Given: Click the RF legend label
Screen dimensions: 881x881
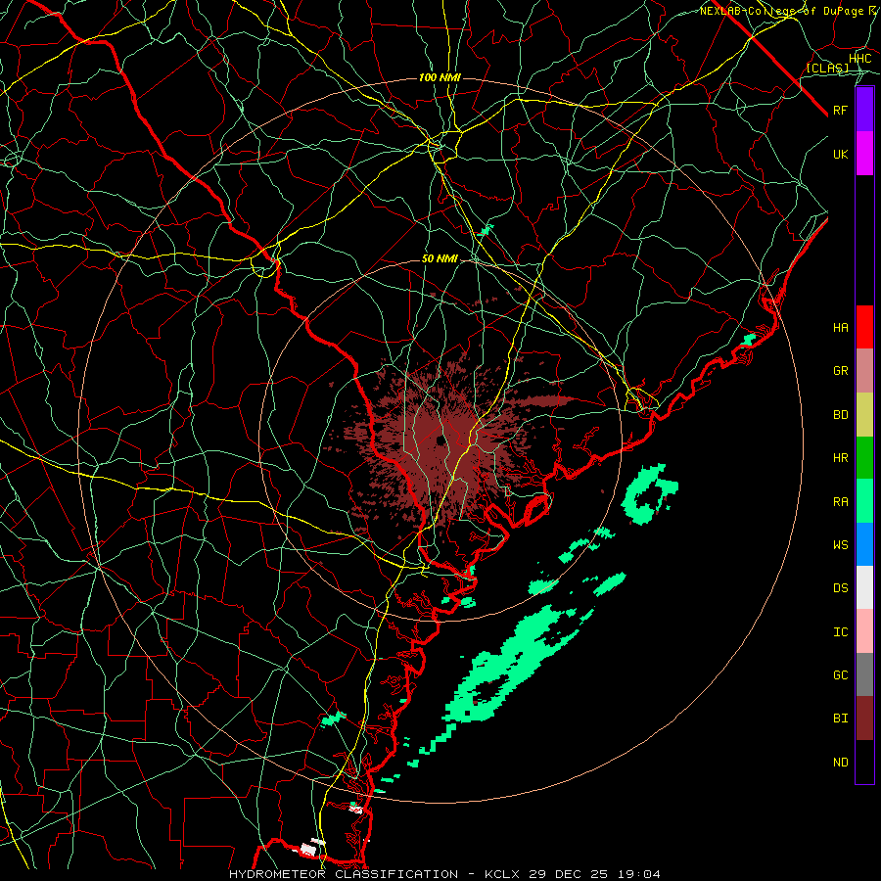Looking at the screenshot, I should (841, 110).
